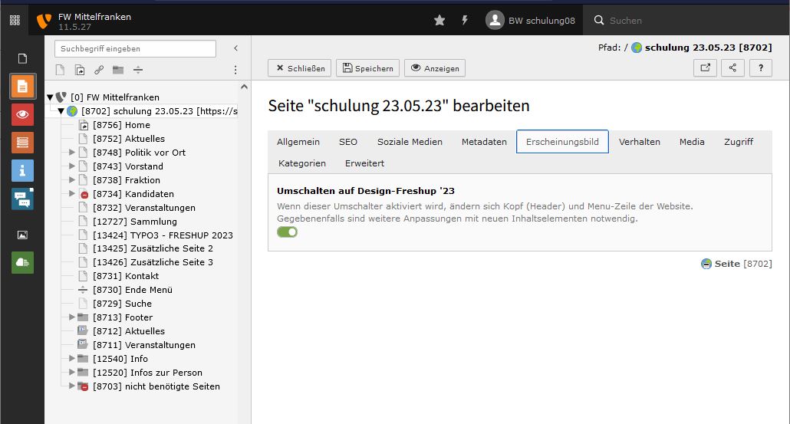The width and height of the screenshot is (790, 424).
Task: Select new standard page icon in tree toolbar
Action: pos(60,70)
